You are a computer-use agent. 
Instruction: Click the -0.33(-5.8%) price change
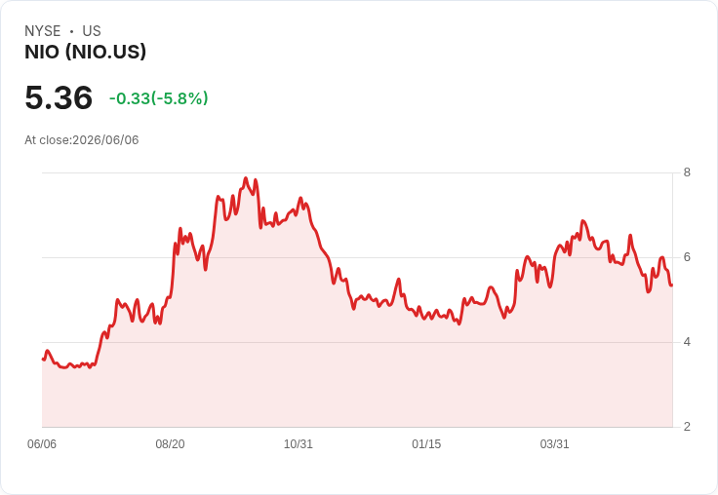tap(158, 98)
